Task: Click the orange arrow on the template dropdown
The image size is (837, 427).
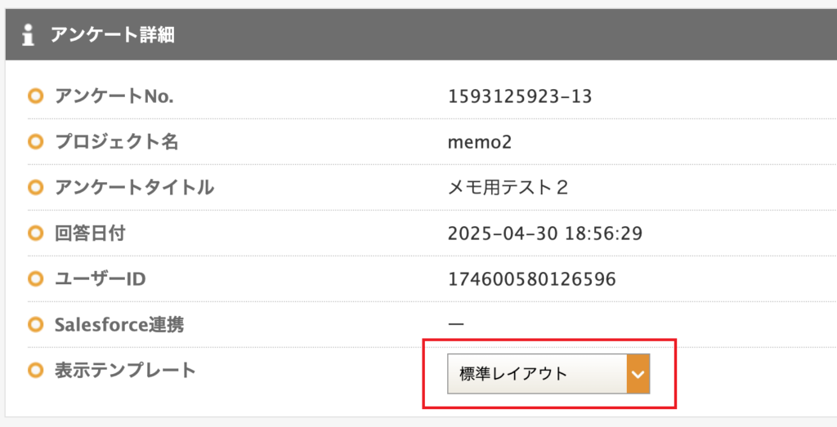Action: (638, 374)
